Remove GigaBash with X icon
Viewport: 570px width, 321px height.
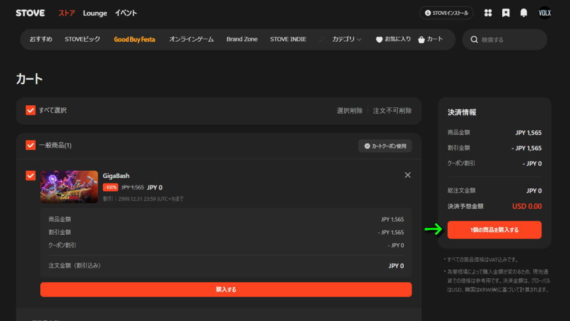pyautogui.click(x=407, y=175)
